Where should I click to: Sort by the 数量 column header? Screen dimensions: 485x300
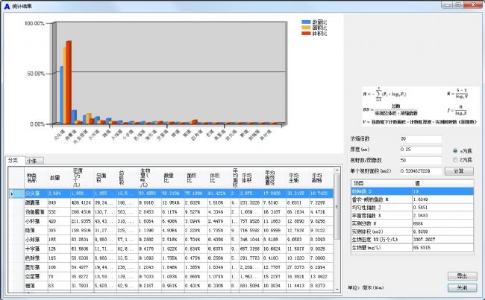coord(55,178)
